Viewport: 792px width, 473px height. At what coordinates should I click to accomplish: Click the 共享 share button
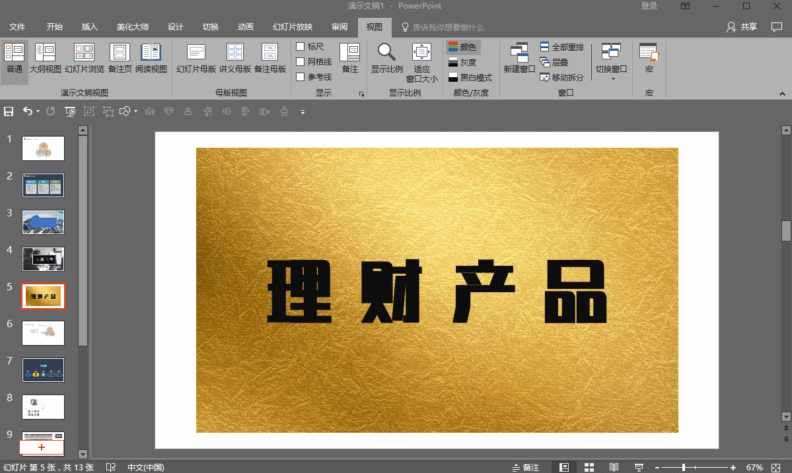point(742,27)
